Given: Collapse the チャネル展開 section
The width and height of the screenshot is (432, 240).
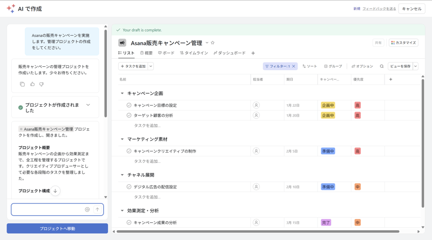Looking at the screenshot, I should pyautogui.click(x=122, y=175).
